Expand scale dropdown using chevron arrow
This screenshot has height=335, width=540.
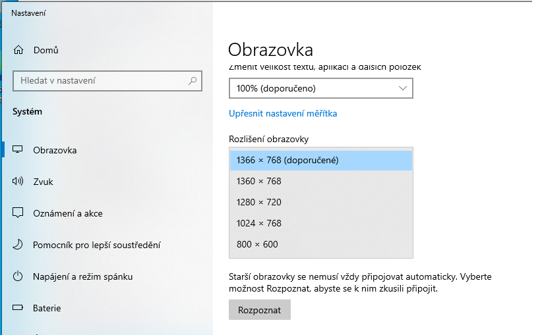click(x=404, y=88)
